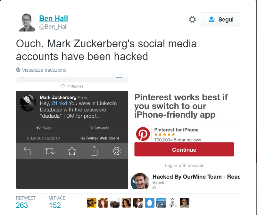This screenshot has width=257, height=215.
Task: Open the @Ben_Hall handle link
Action: pyautogui.click(x=53, y=27)
